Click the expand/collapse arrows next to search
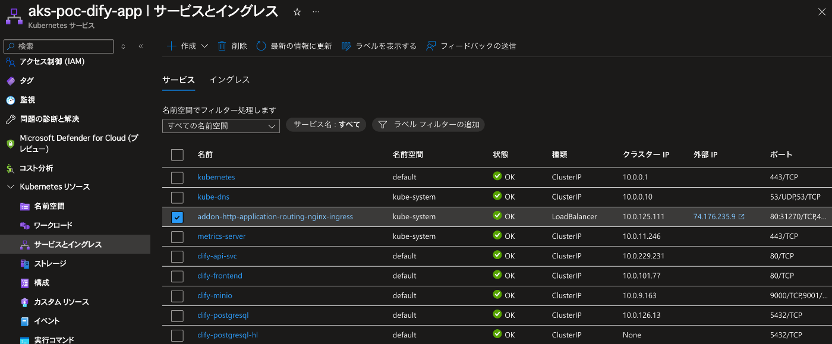 pos(123,46)
